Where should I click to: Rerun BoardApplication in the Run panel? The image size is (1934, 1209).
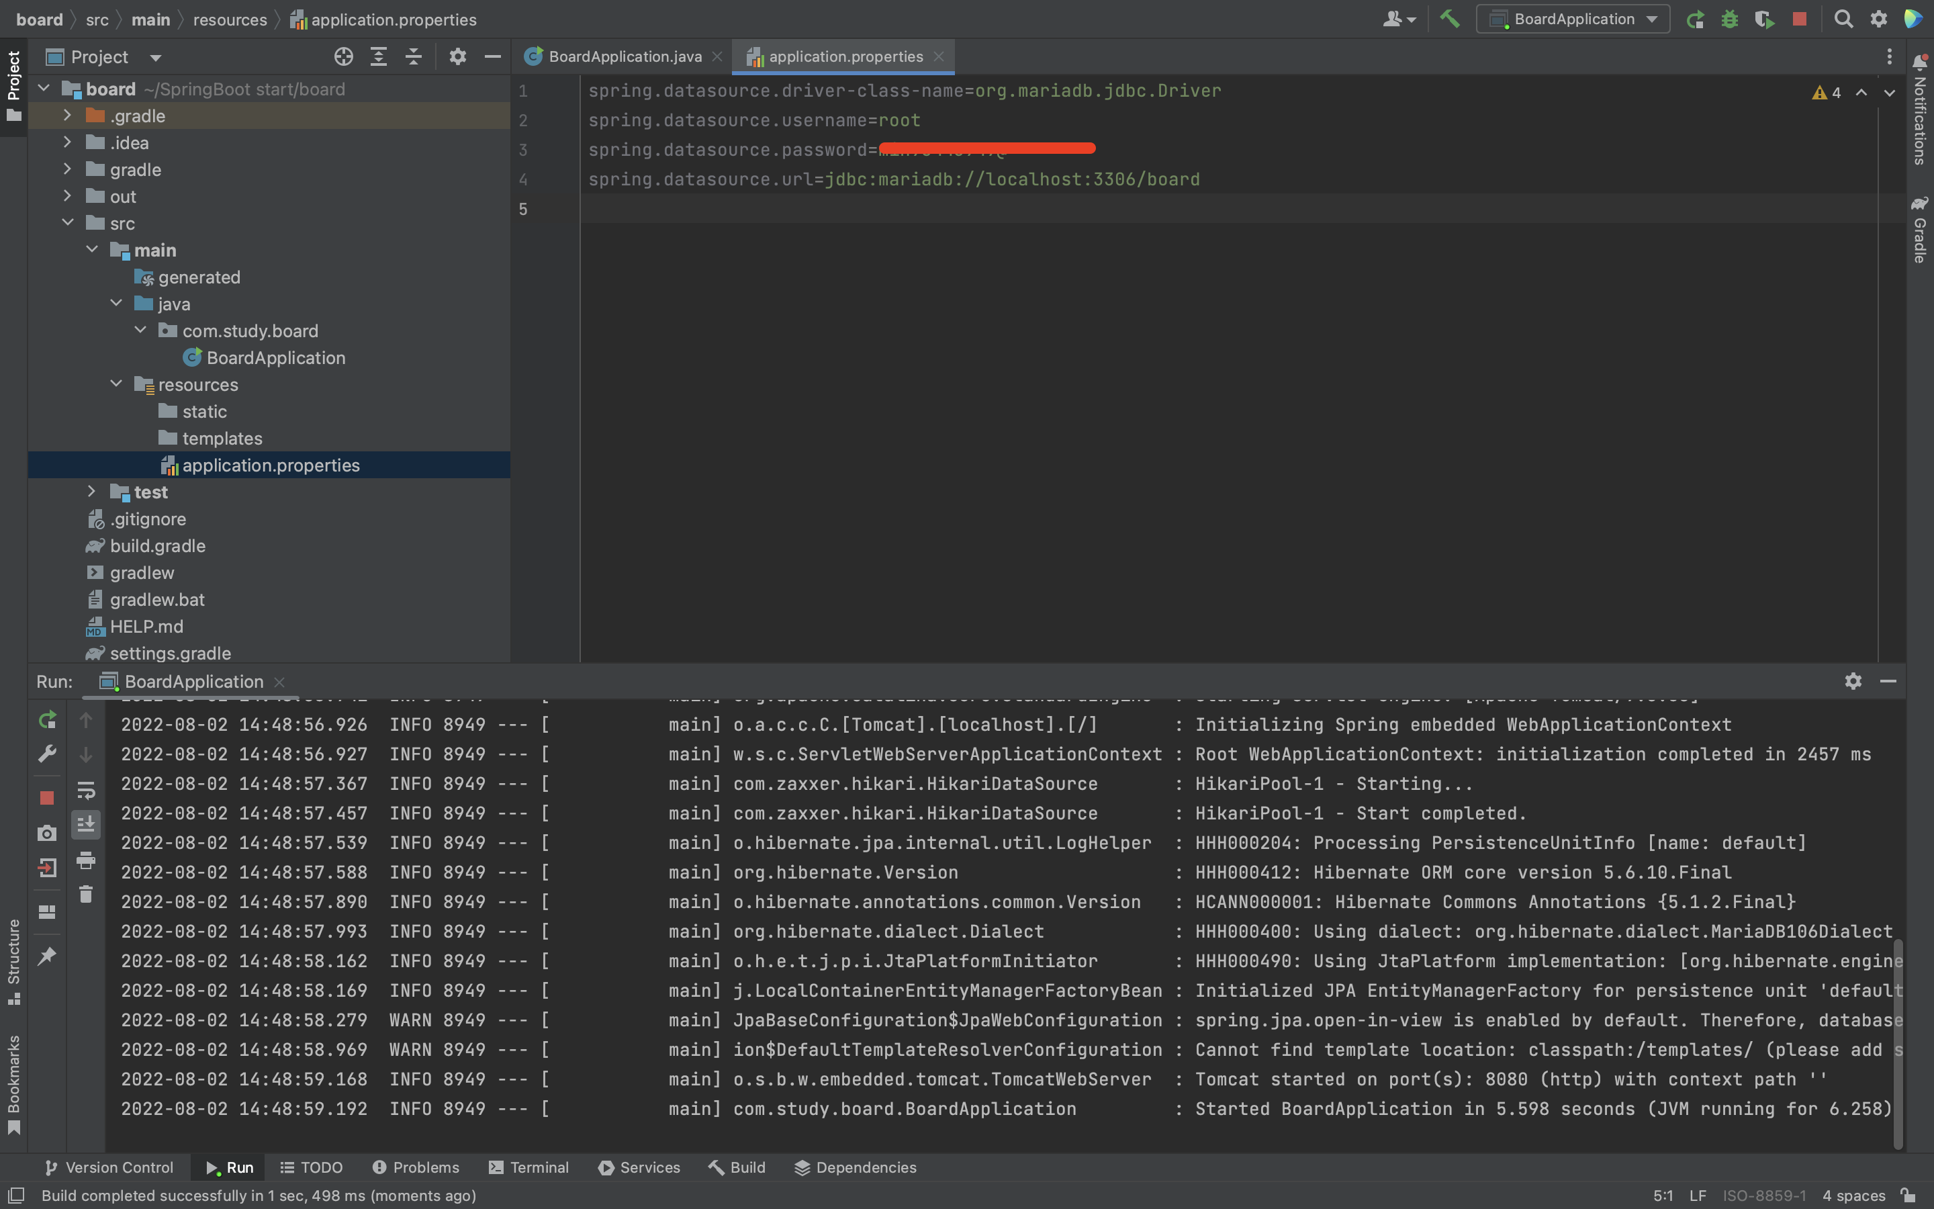click(47, 719)
